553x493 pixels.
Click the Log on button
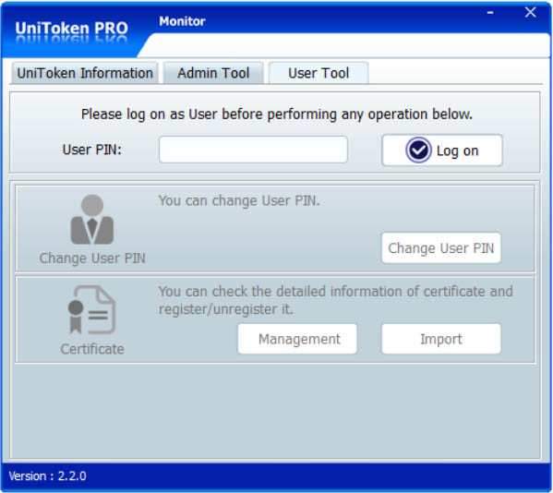[x=442, y=150]
